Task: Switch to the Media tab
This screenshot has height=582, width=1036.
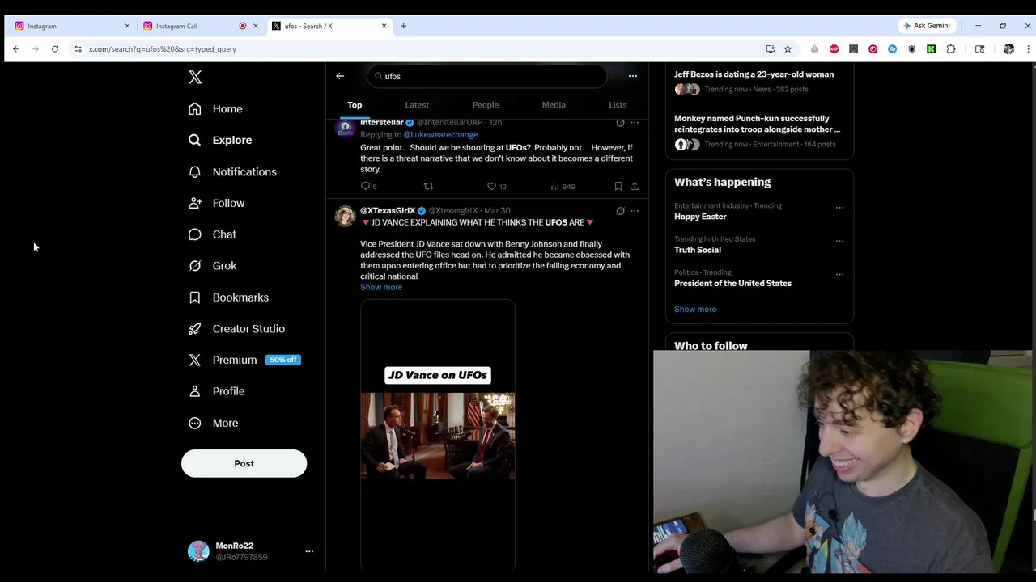Action: [554, 105]
